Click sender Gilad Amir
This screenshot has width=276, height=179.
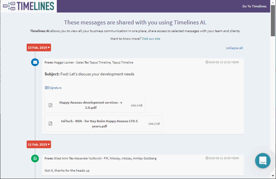coord(61,158)
